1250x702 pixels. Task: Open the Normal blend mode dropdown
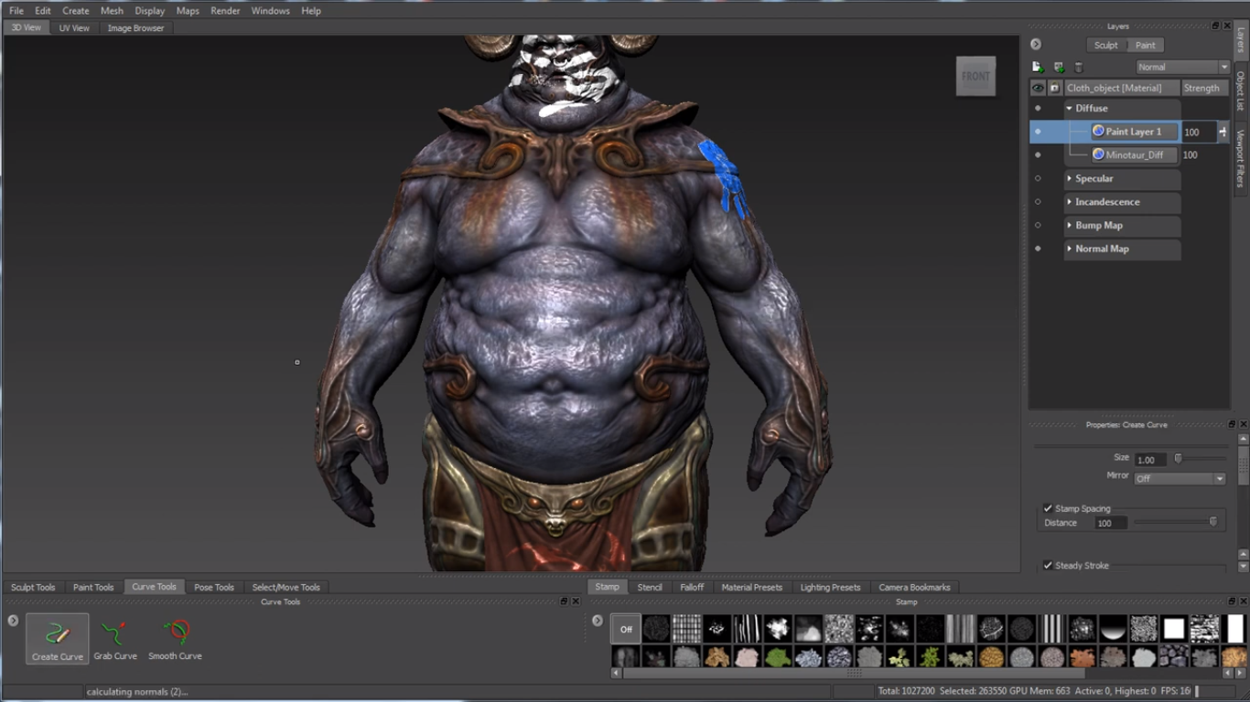(1182, 67)
